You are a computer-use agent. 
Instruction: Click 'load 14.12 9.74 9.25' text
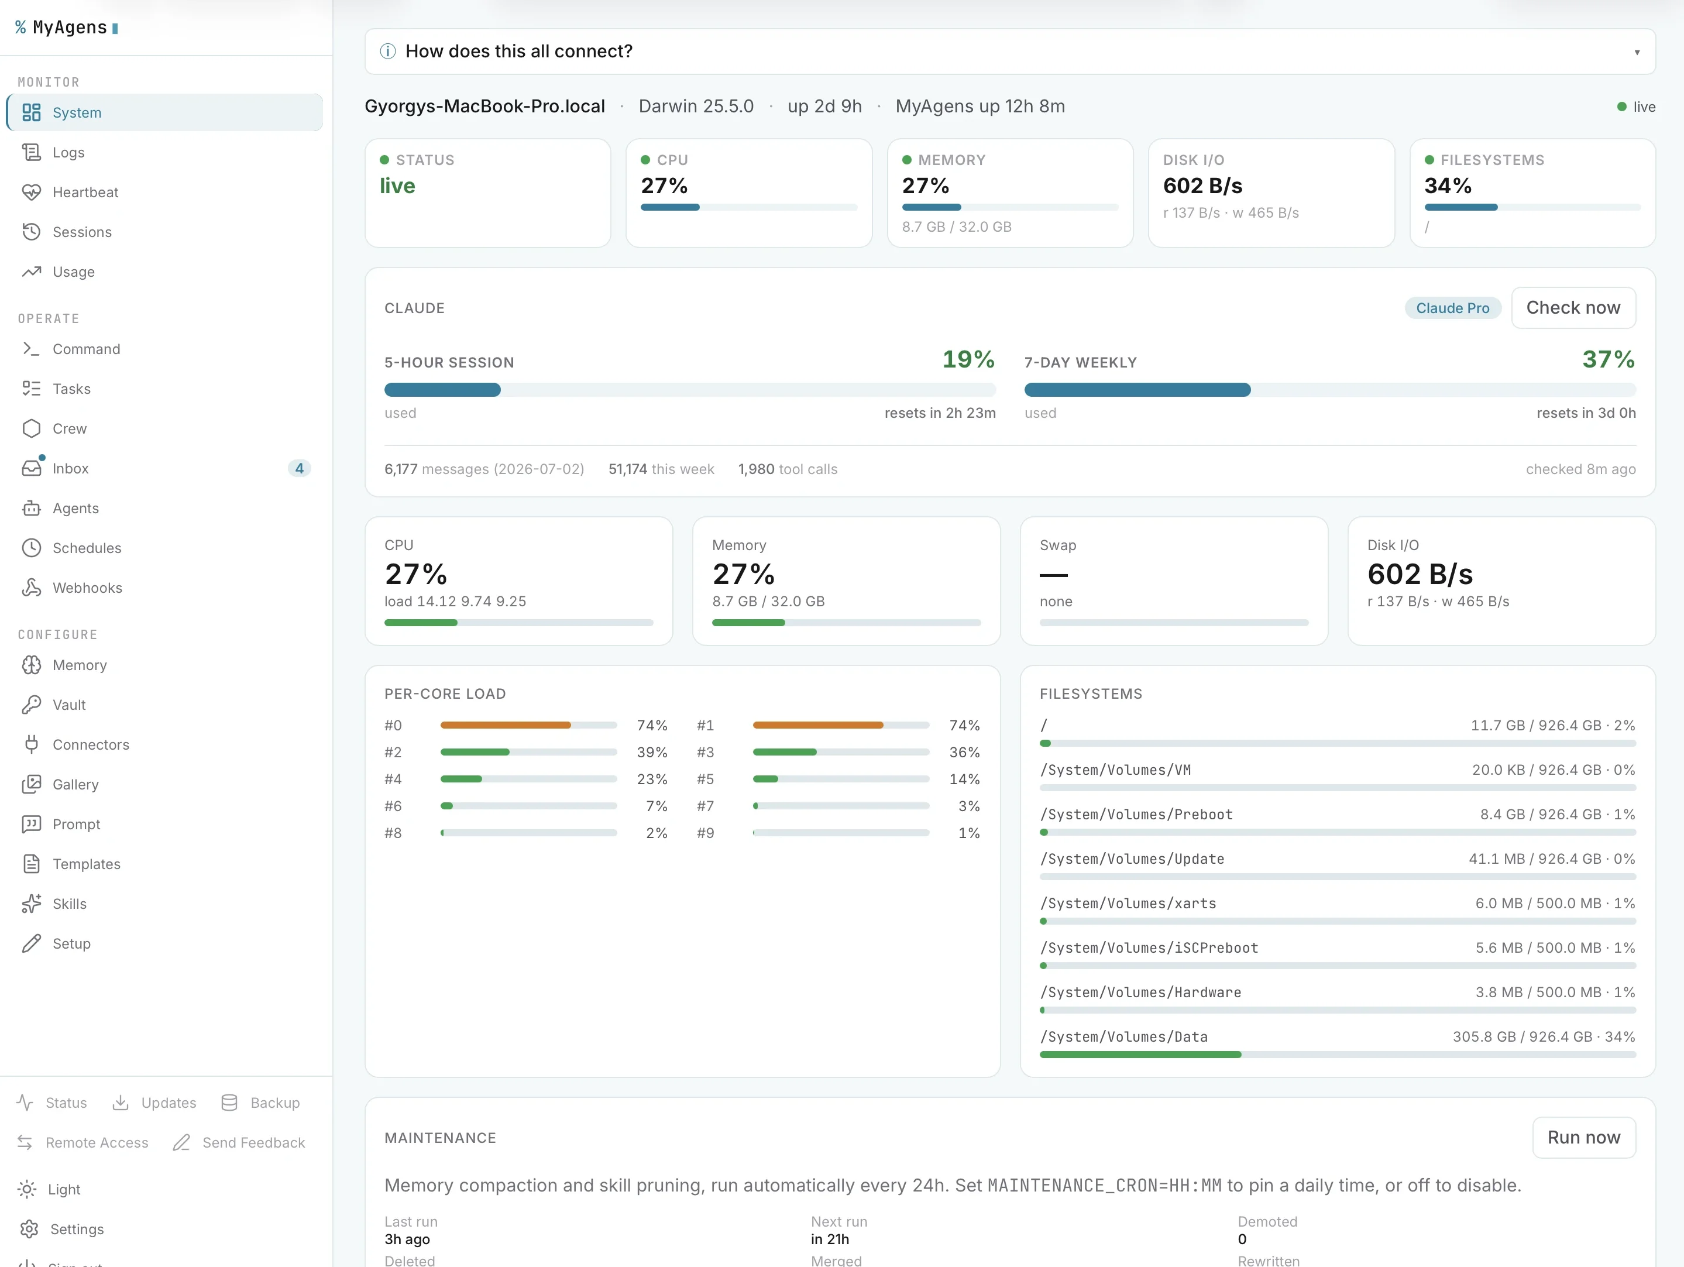point(455,601)
